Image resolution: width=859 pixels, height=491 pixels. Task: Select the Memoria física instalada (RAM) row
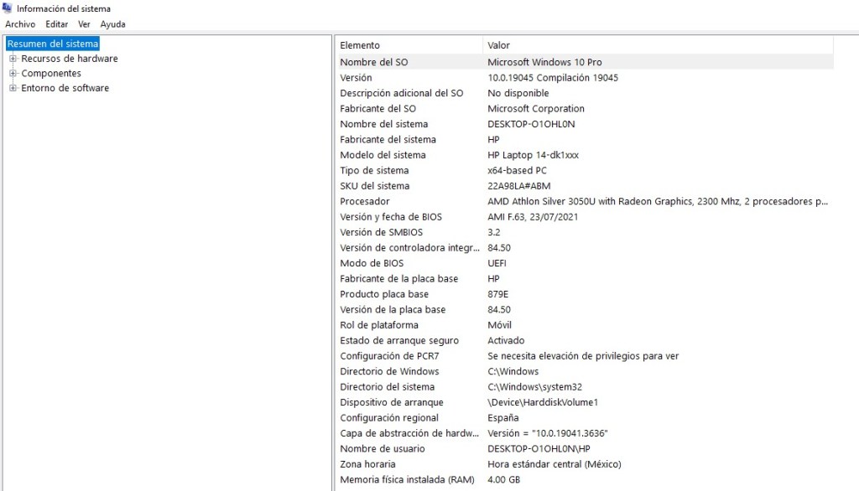tap(407, 479)
